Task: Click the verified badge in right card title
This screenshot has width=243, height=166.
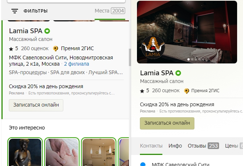Action: pyautogui.click(x=178, y=73)
